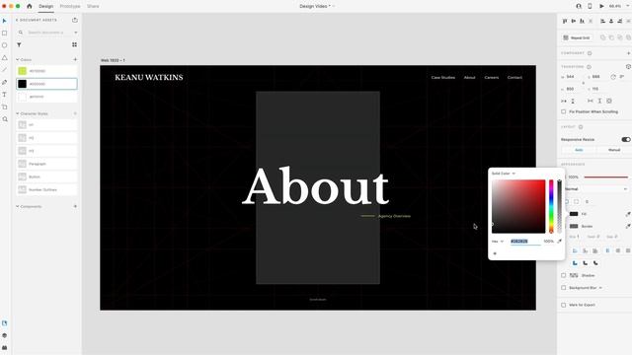632x355 pixels.
Task: Select the Pen tool
Action: click(5, 82)
